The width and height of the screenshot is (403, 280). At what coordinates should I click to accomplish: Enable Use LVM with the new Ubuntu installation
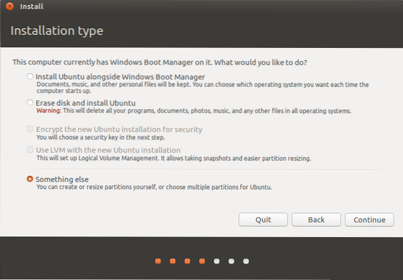(x=30, y=150)
